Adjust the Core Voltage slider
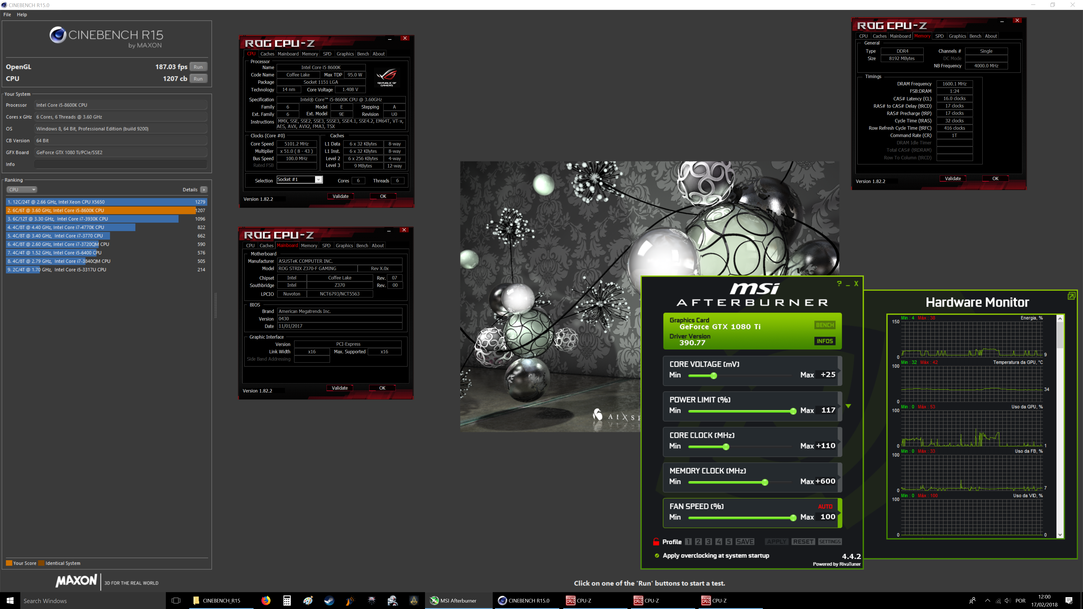1083x609 pixels. point(714,376)
